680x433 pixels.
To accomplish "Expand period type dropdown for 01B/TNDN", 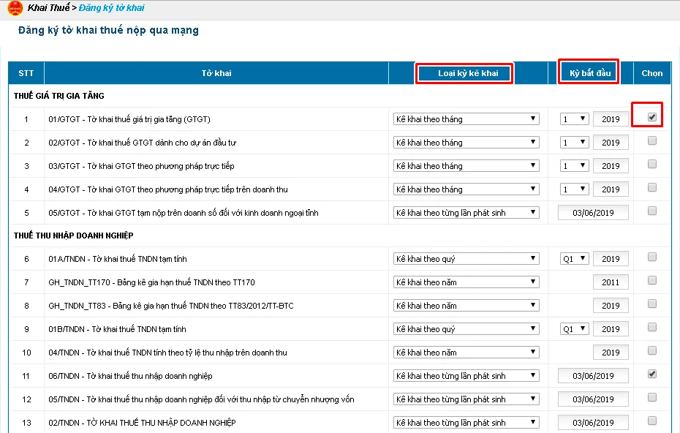I will [x=466, y=329].
